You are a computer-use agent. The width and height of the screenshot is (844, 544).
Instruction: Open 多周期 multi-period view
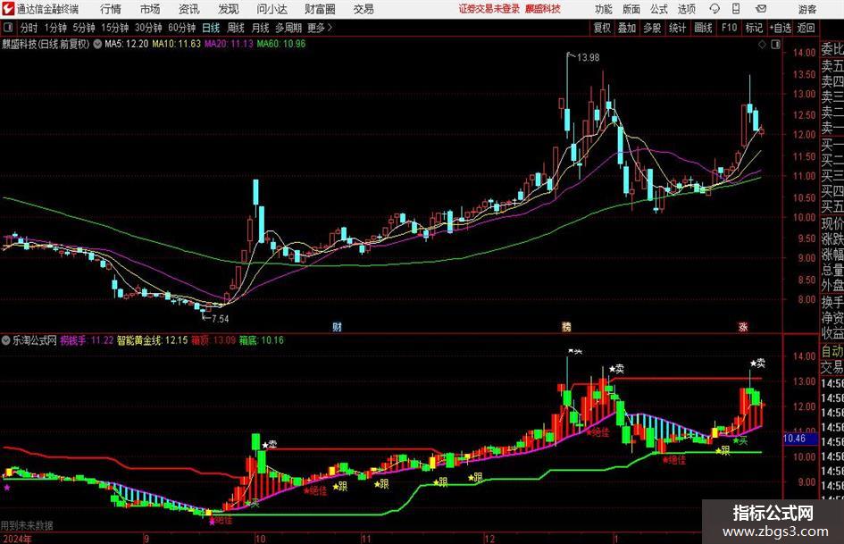(x=289, y=28)
